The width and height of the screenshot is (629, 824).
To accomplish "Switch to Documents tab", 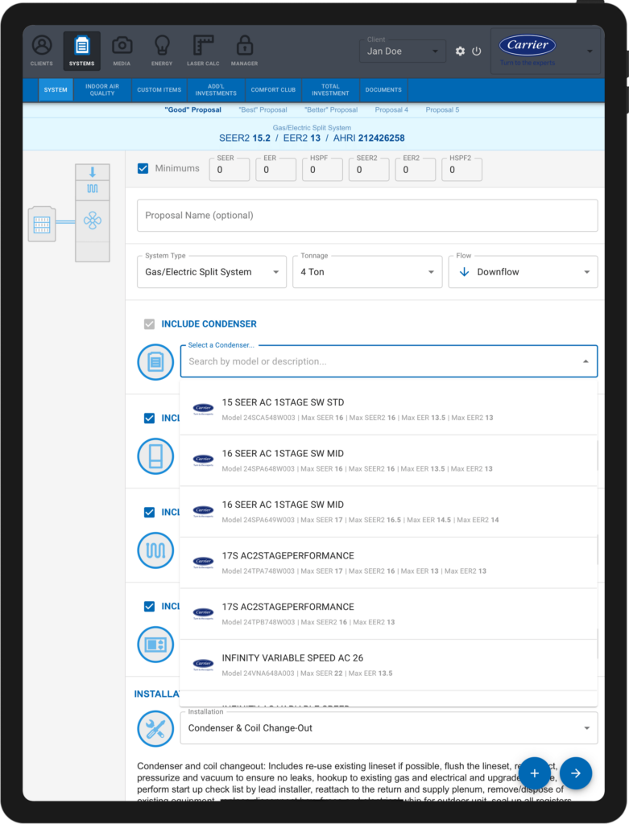I will tap(383, 90).
